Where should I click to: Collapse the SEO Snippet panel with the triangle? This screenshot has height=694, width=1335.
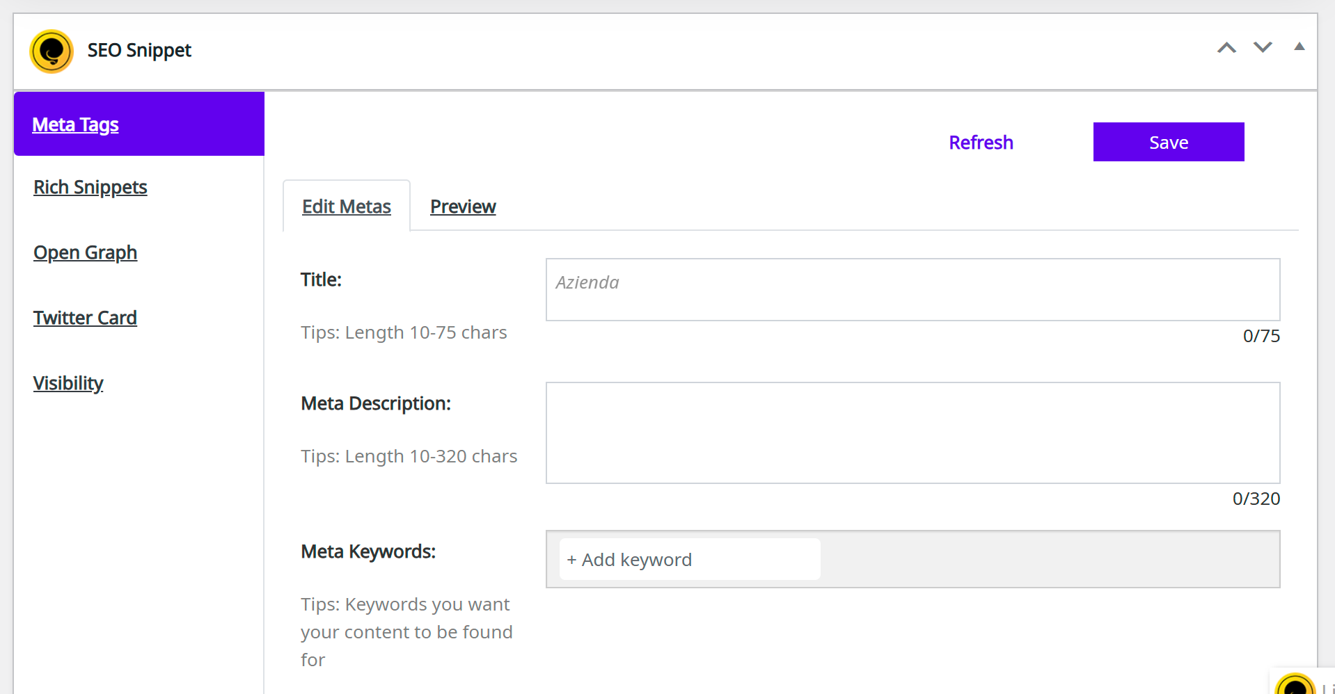pyautogui.click(x=1299, y=47)
